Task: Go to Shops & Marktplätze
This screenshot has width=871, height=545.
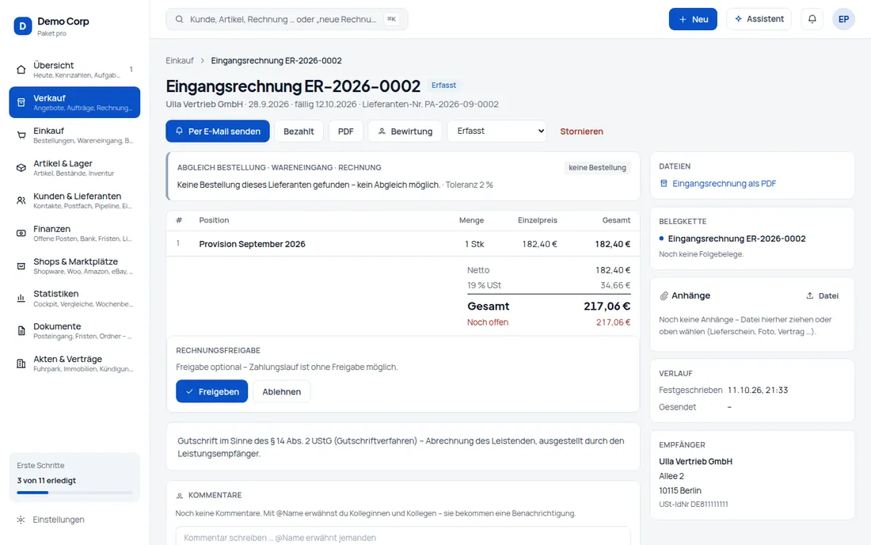Action: point(74,266)
